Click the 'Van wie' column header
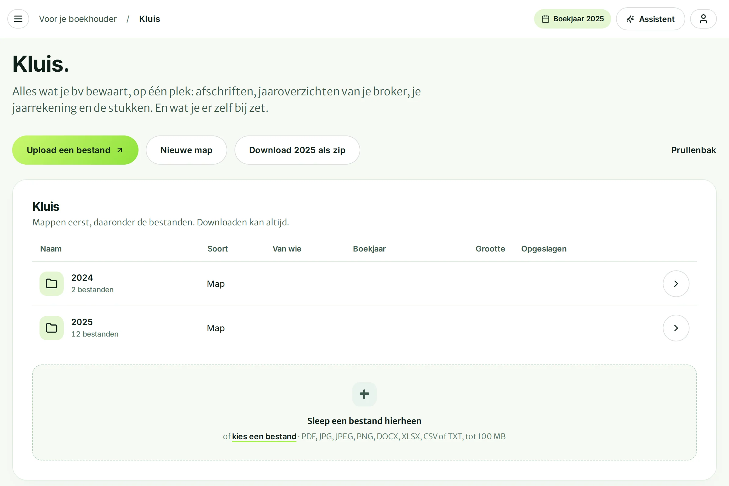The image size is (729, 486). click(x=287, y=249)
